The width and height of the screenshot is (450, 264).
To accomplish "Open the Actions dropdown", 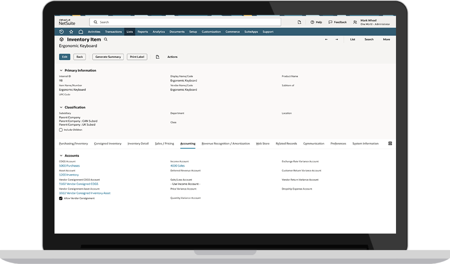I will (x=172, y=57).
